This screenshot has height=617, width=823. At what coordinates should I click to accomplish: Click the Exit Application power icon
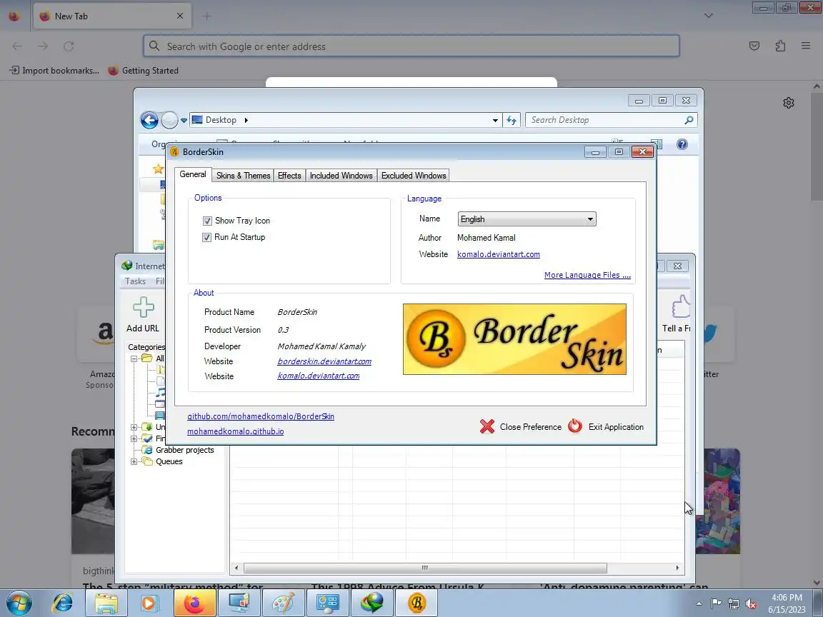575,426
